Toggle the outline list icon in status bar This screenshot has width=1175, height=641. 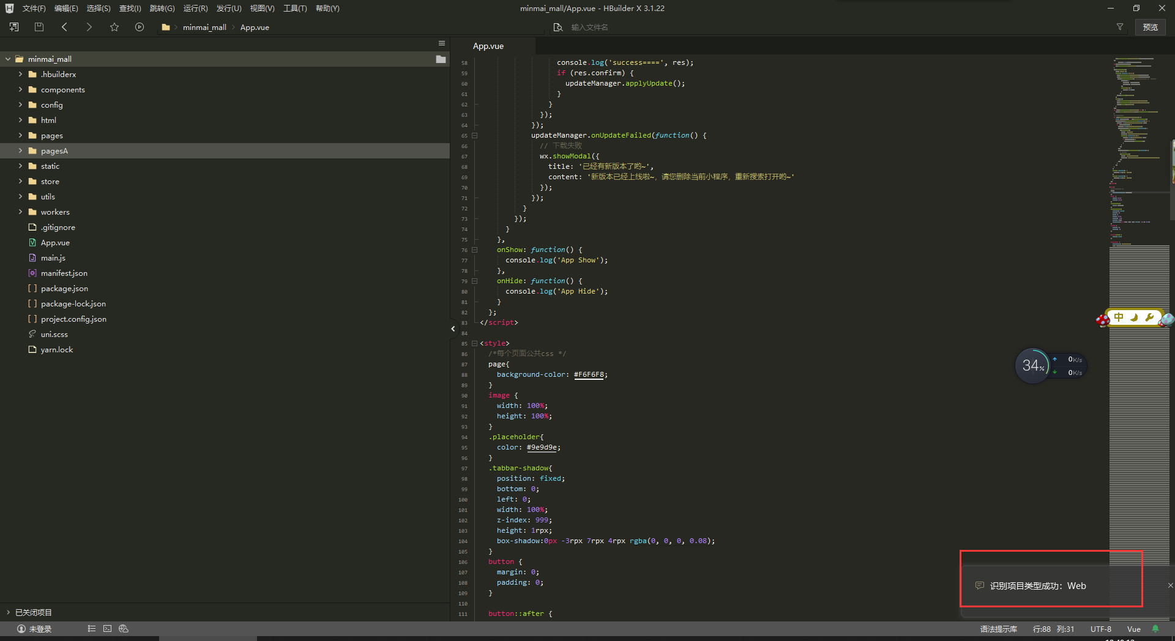(x=92, y=629)
